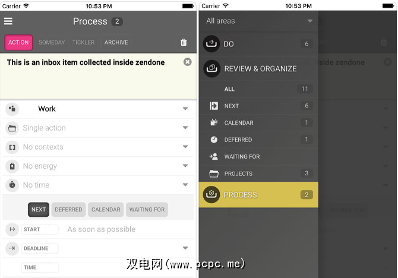Open ALL list in sidebar
Viewport: 398px width, 278px height.
click(258, 89)
